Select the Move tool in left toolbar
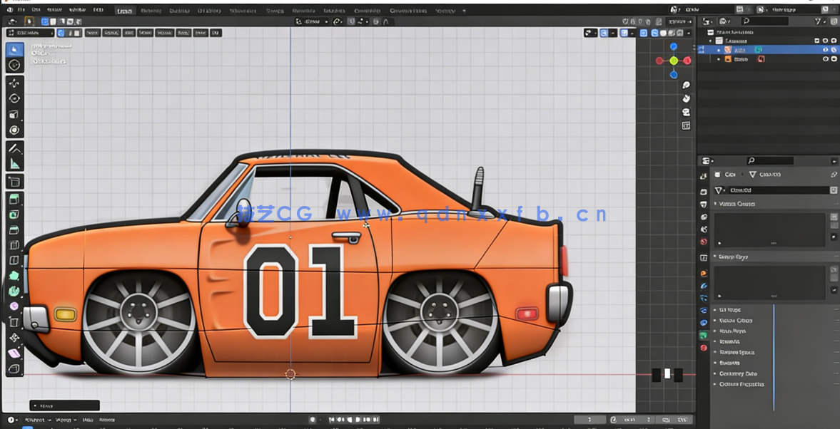The image size is (840, 429). pyautogui.click(x=14, y=83)
